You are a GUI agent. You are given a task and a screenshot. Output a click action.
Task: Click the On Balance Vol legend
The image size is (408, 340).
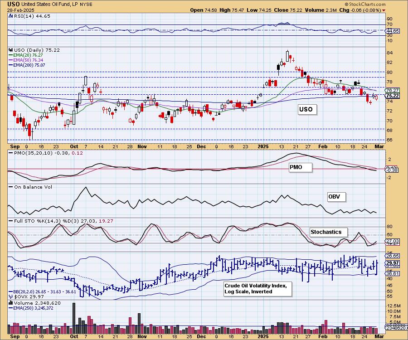[30, 187]
